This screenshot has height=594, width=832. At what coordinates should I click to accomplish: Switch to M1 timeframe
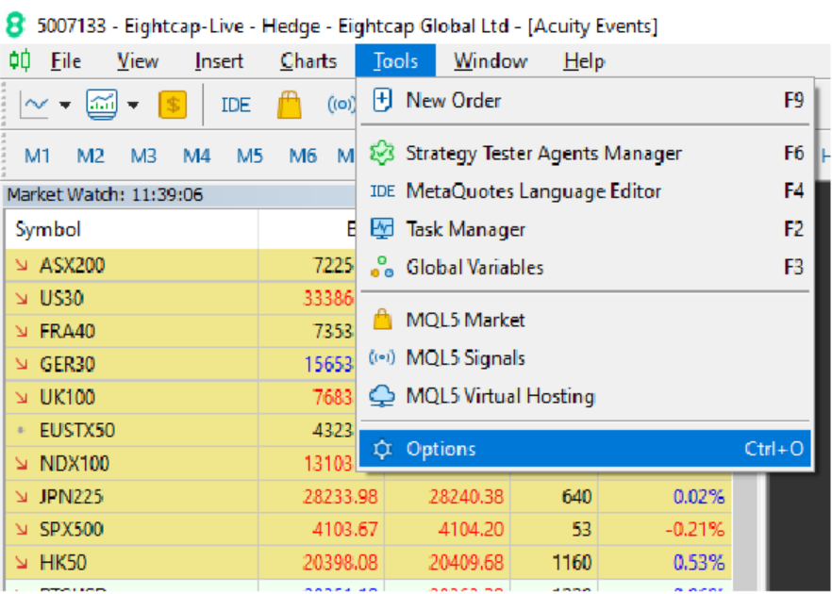(37, 156)
